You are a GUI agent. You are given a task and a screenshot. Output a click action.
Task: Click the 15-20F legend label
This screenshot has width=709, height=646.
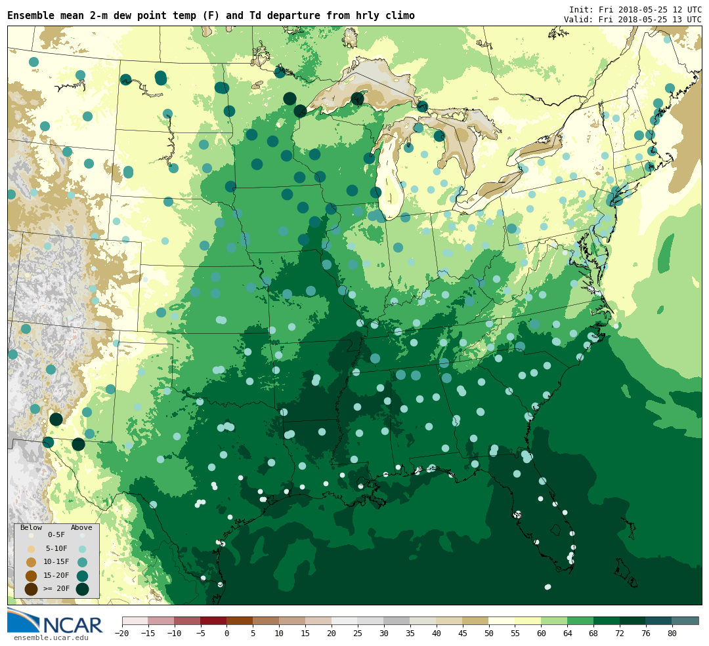click(56, 576)
